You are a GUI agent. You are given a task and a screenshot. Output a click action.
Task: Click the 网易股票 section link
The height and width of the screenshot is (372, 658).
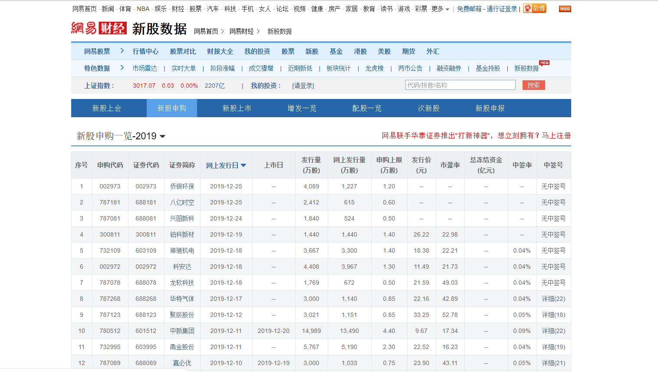point(97,51)
